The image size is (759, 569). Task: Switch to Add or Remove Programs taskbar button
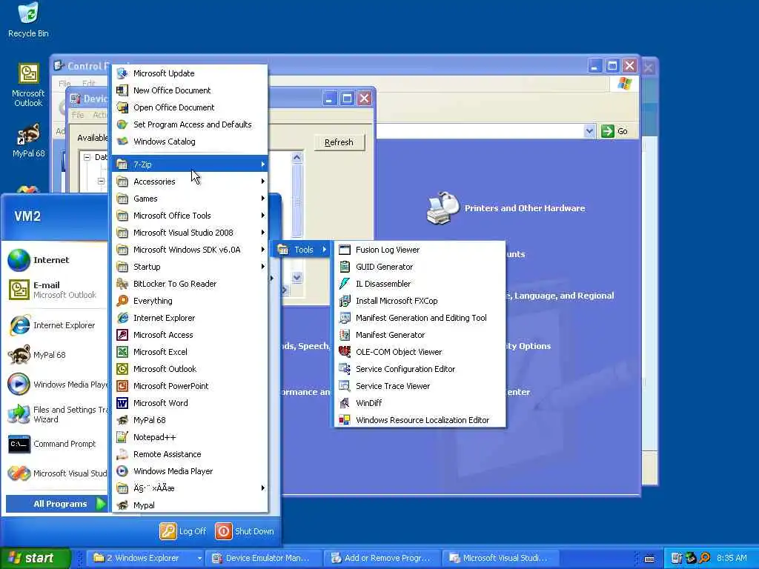coord(382,558)
